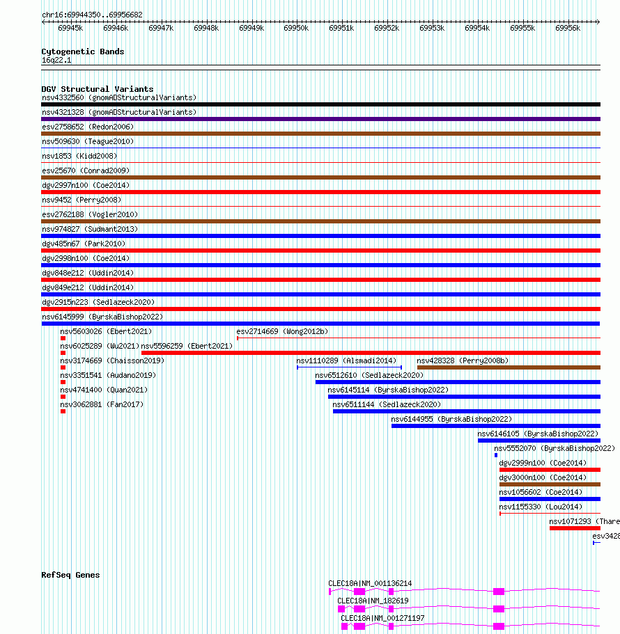
Task: Select nsv4741400 (Quan2021) label
Action: point(104,389)
